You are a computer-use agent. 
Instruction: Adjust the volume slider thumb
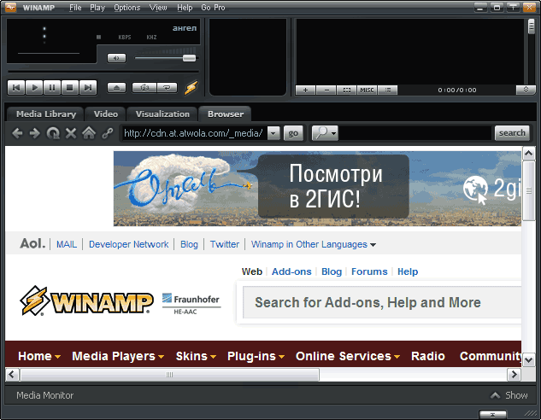[x=189, y=58]
